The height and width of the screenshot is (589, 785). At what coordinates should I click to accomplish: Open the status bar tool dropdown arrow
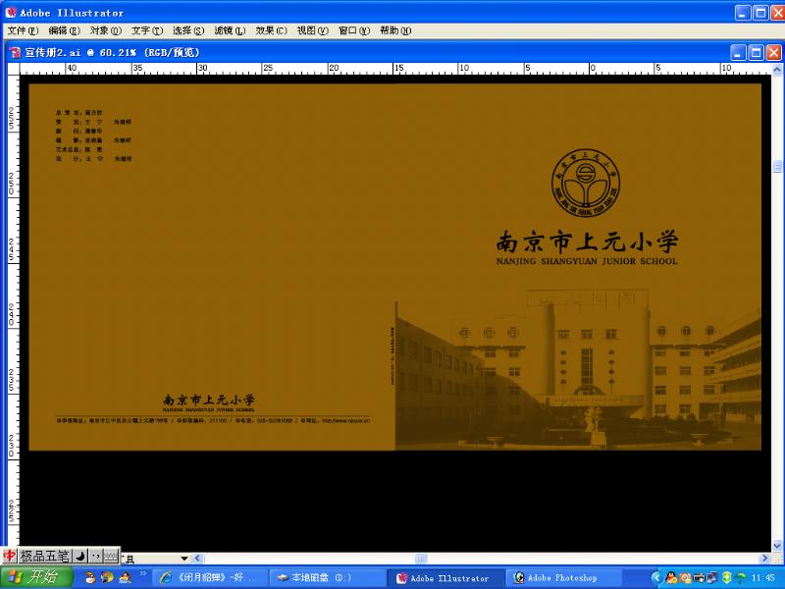pos(184,559)
